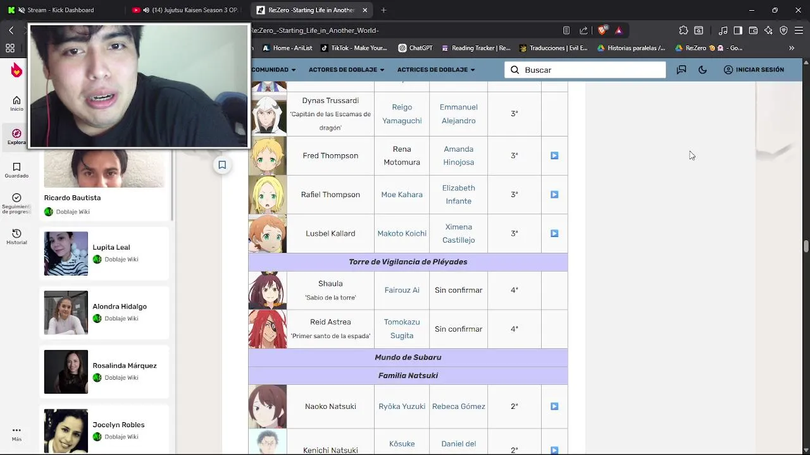
Task: Show more bookmarks chevron
Action: [x=792, y=48]
